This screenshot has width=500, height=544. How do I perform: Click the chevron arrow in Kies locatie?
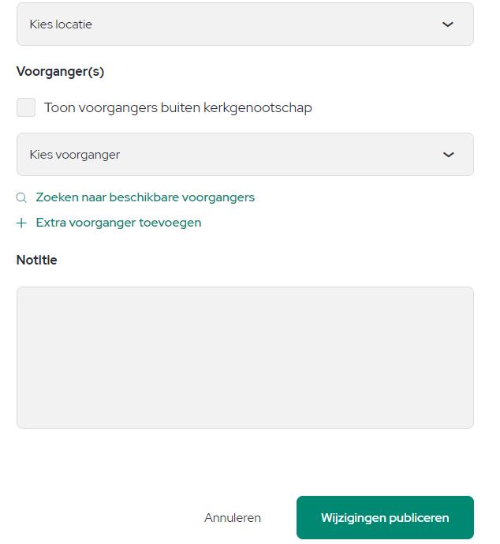448,24
